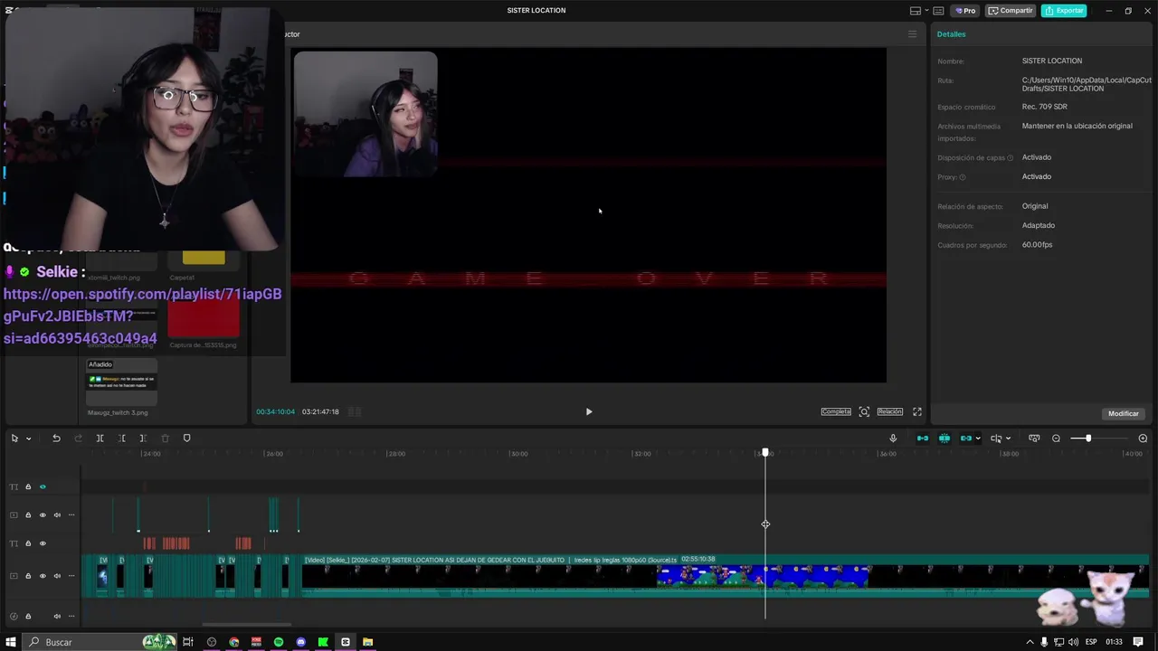Viewport: 1158px width, 651px height.
Task: Click the Proxy info help icon
Action: [963, 177]
